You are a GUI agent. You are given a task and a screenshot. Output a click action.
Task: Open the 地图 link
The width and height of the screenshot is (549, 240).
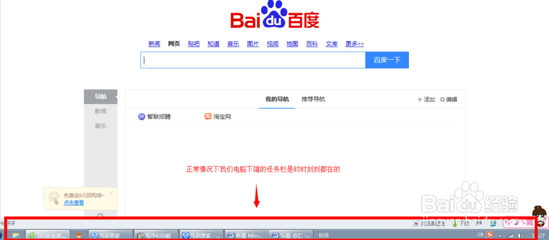click(292, 44)
